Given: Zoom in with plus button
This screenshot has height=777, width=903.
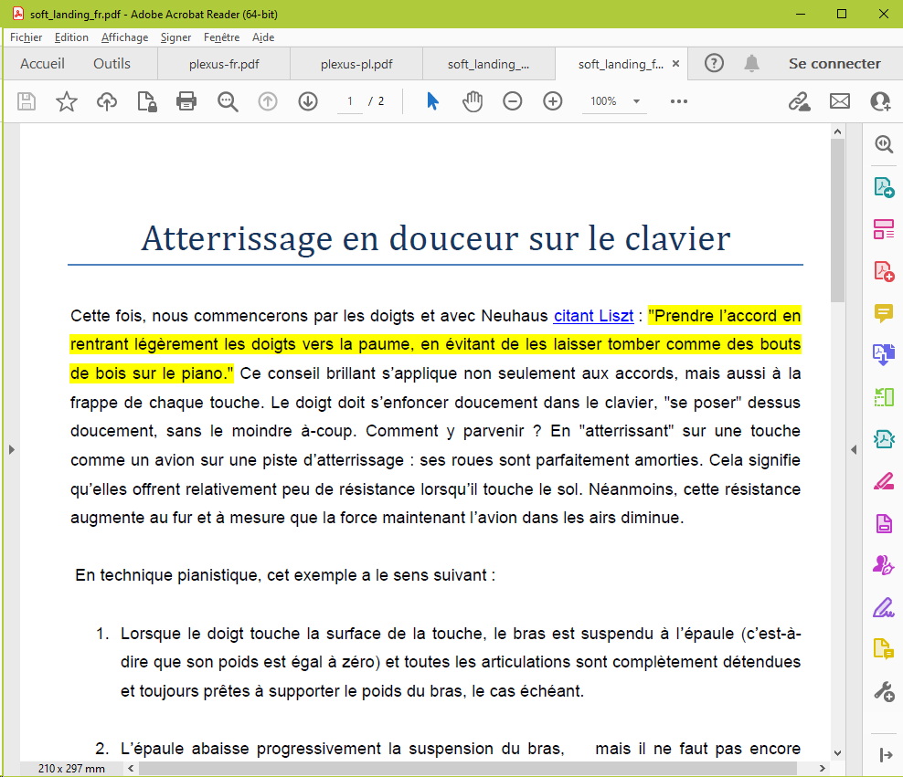Looking at the screenshot, I should (x=553, y=101).
